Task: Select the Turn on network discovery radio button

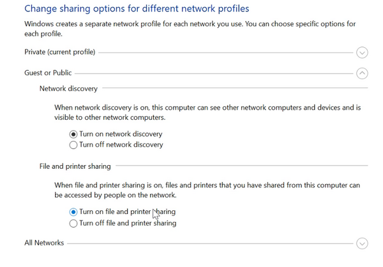Action: coord(73,134)
